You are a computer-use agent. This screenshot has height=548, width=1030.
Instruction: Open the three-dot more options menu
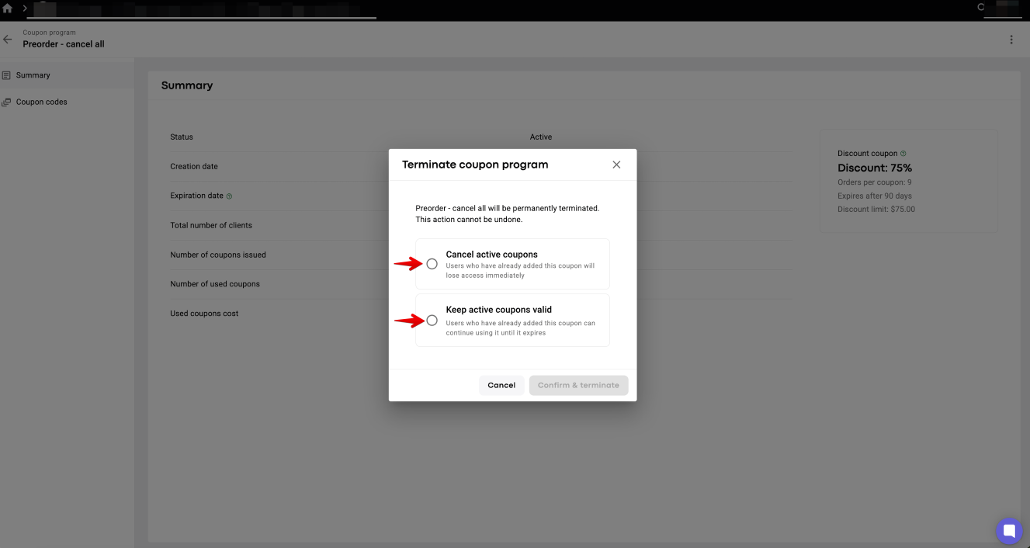point(1011,40)
